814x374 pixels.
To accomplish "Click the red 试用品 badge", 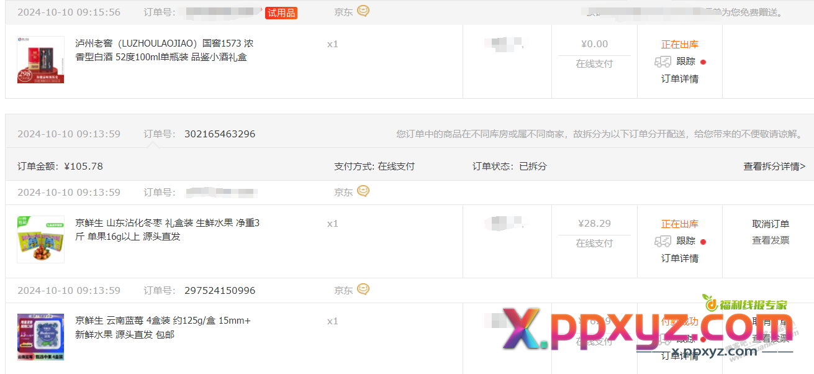I will [x=281, y=13].
